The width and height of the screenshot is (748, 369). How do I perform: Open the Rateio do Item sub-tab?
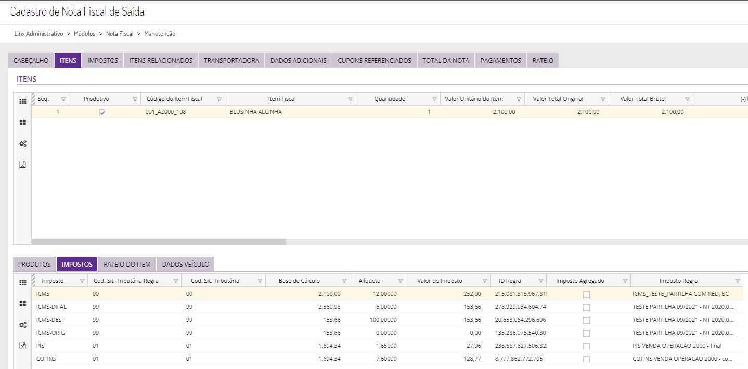(127, 264)
